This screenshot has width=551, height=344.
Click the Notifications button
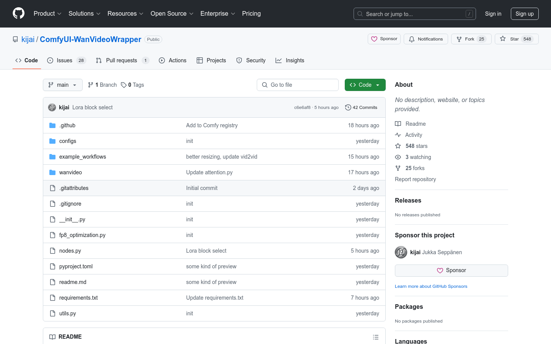(x=426, y=39)
